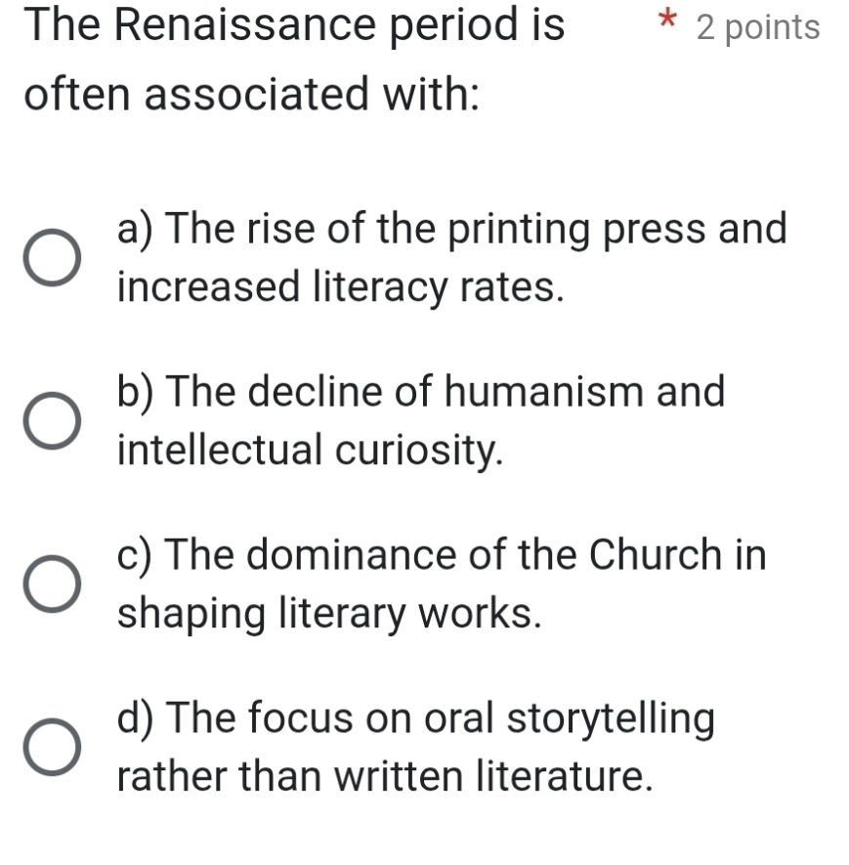Click the 'b)' option prefix

[138, 393]
